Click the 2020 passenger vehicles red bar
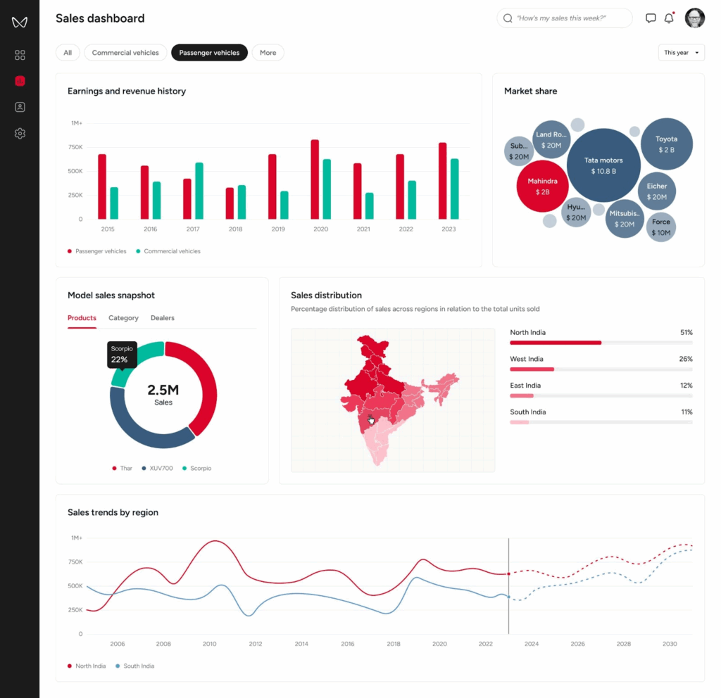Viewport: 721px width, 698px height. [315, 179]
